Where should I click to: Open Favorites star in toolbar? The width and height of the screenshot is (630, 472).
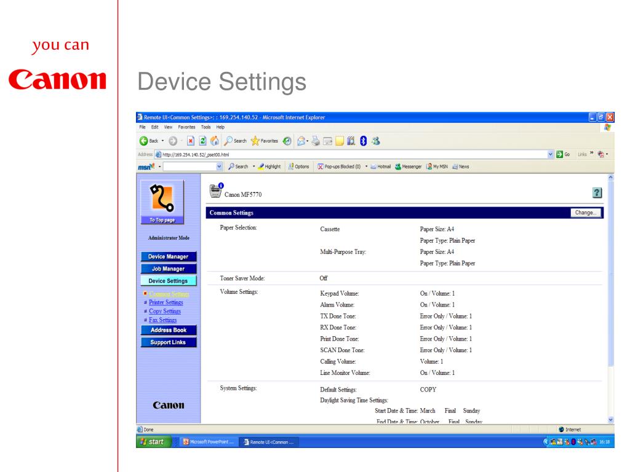265,141
